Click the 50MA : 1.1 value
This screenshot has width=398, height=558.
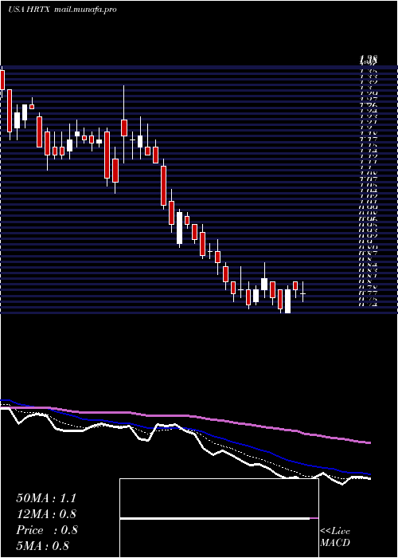(x=46, y=498)
